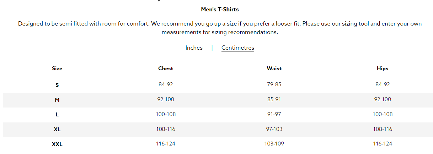Select the M size row label
The width and height of the screenshot is (433, 154).
[57, 100]
